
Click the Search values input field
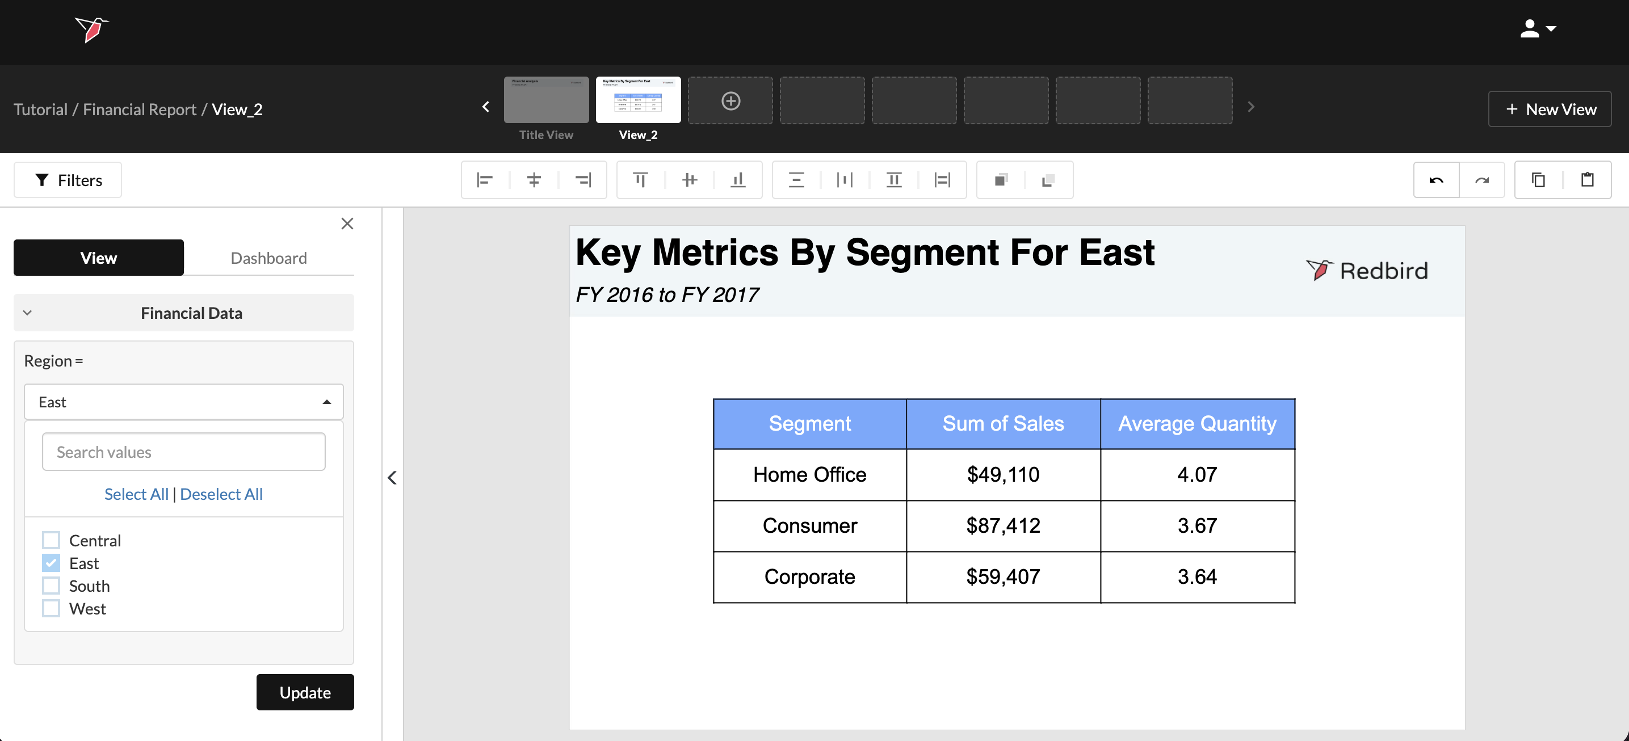pos(183,452)
